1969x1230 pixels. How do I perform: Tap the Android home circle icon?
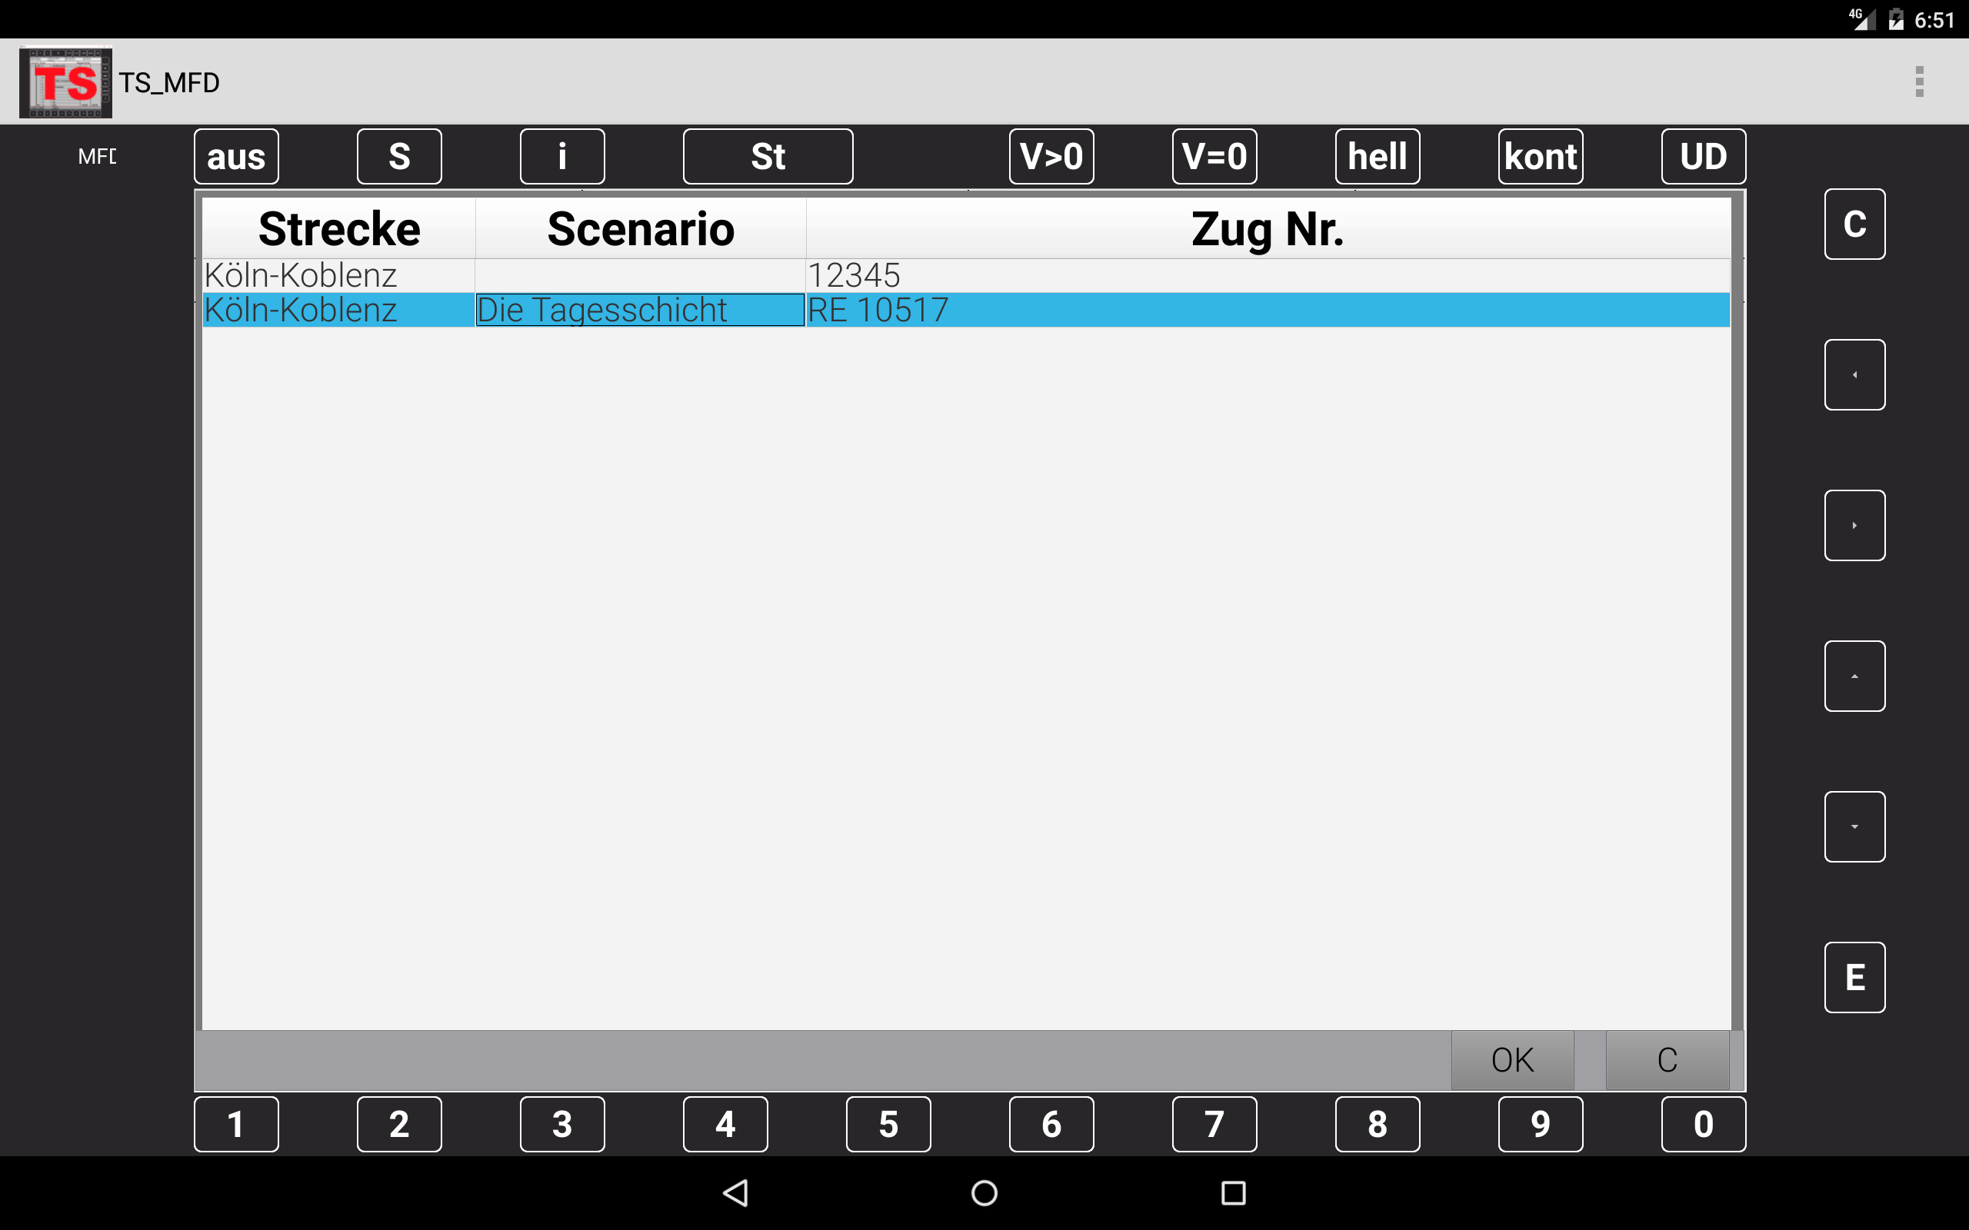pos(984,1192)
